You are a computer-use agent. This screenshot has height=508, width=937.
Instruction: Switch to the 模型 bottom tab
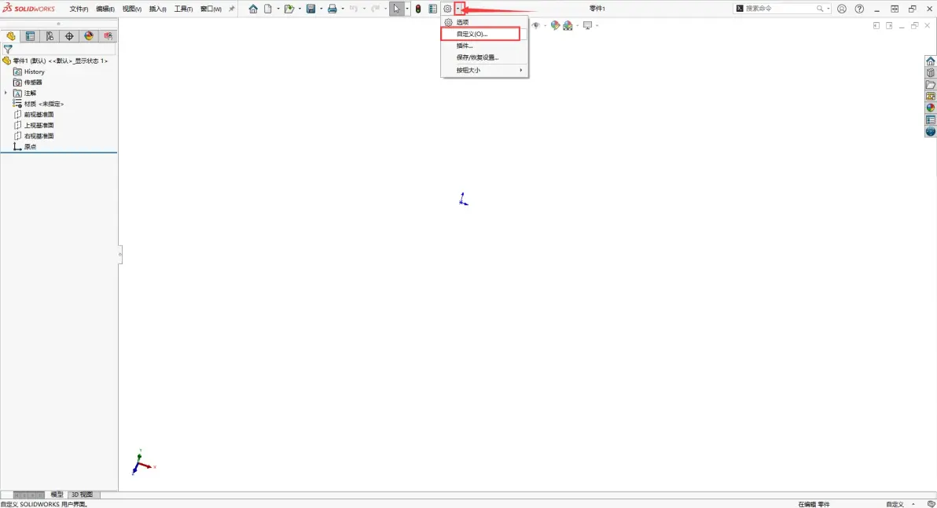point(57,495)
